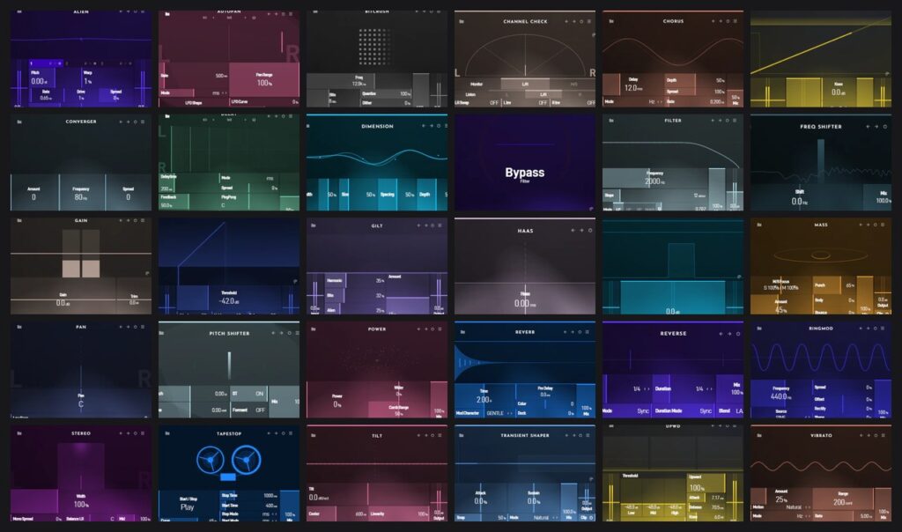The height and width of the screenshot is (532, 902).
Task: Load previous preset in Channel Check
Action: click(x=566, y=21)
